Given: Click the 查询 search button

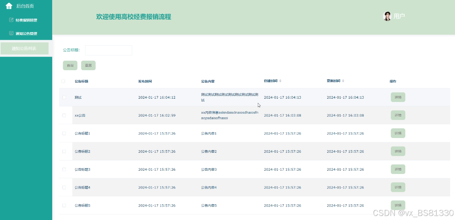Looking at the screenshot, I should [70, 65].
